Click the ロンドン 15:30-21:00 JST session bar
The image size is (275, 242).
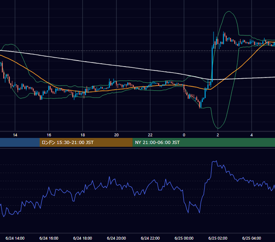point(86,142)
